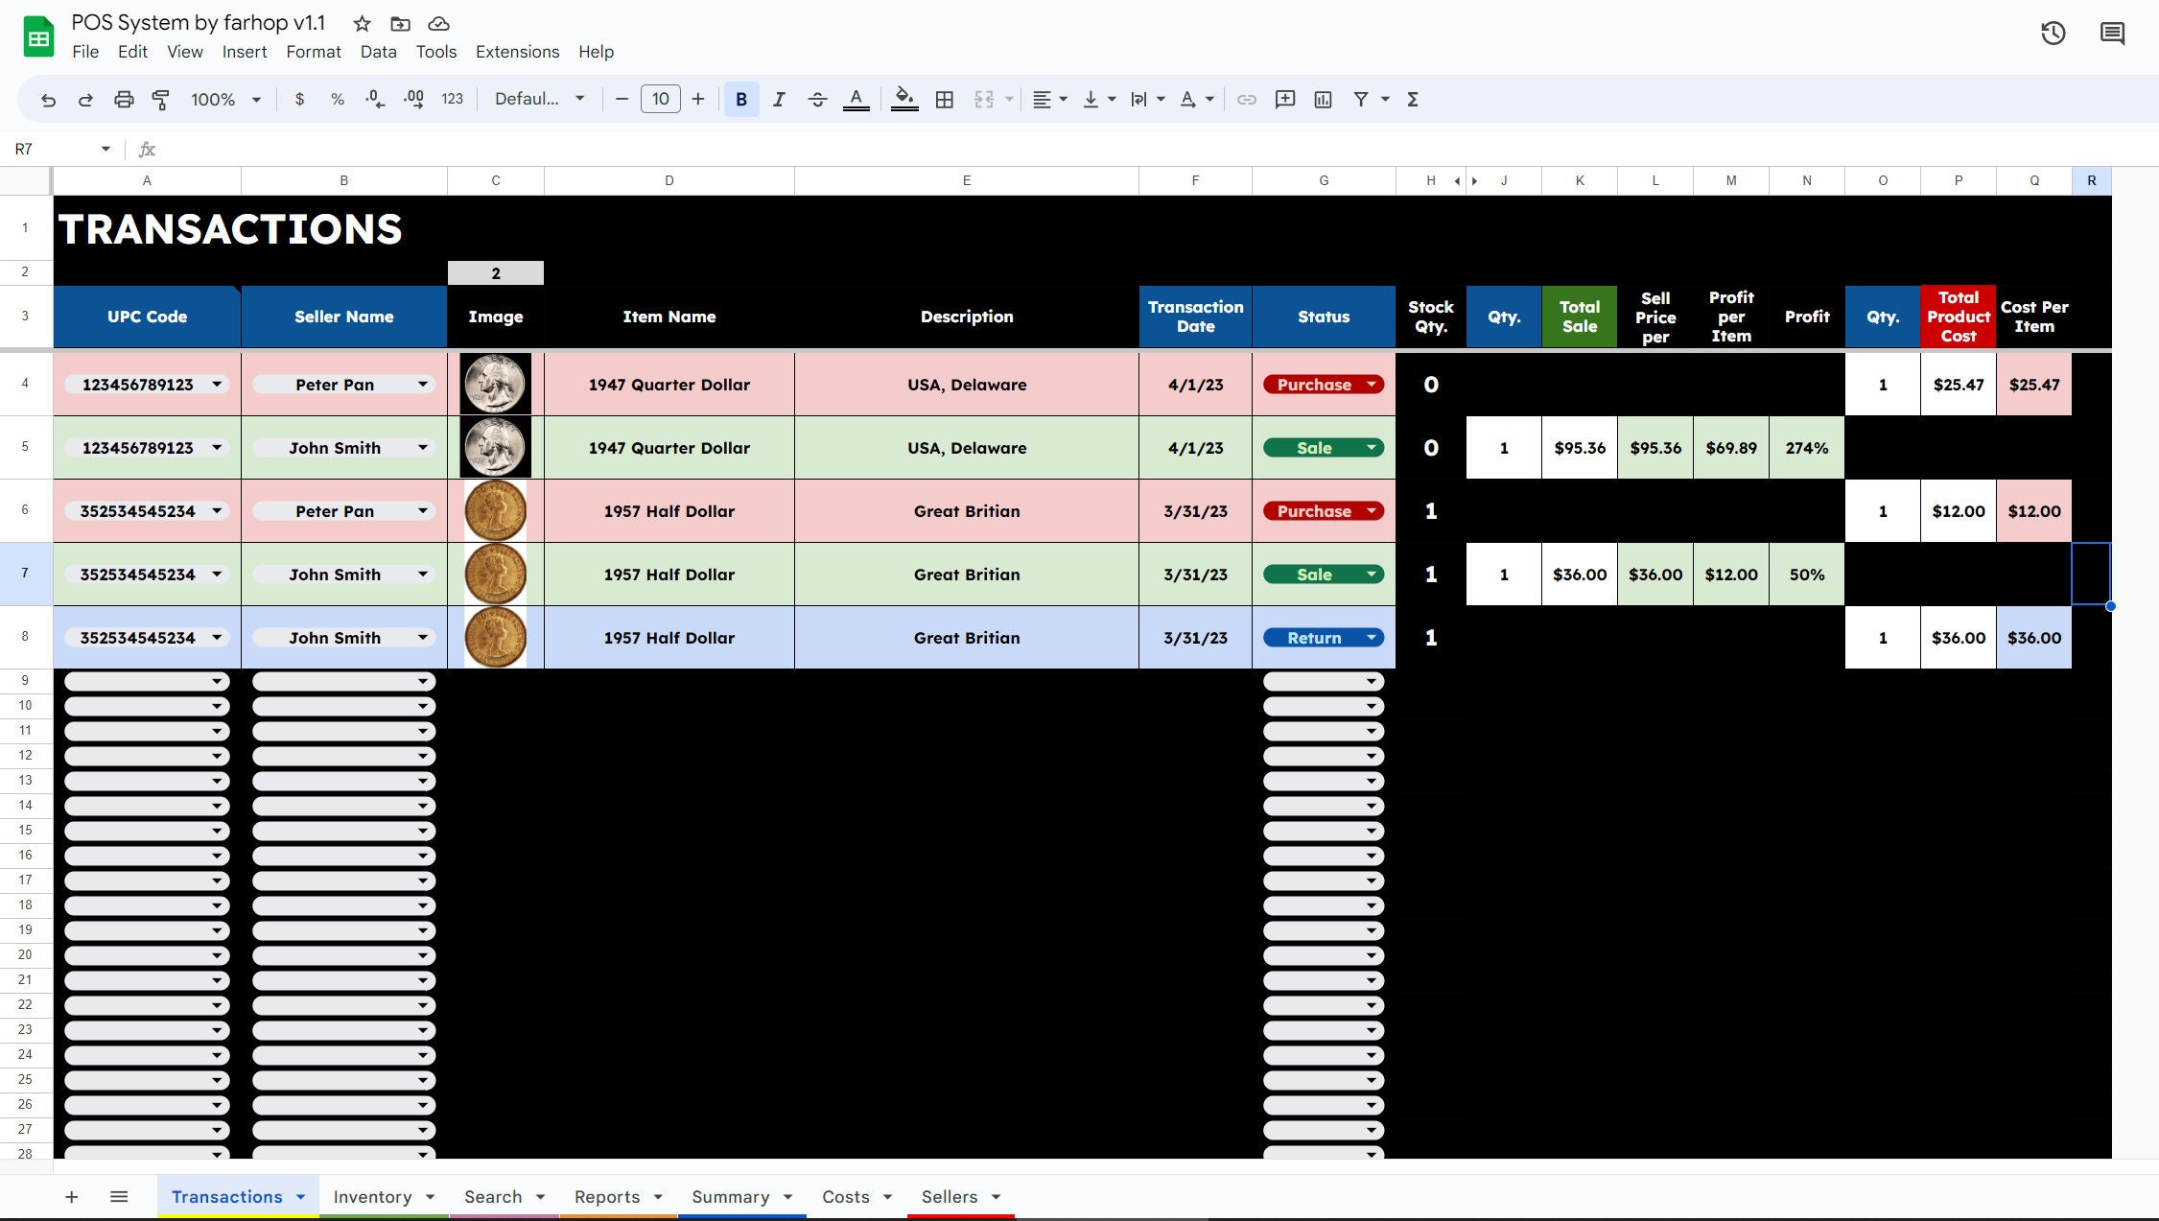Insert a comment using the comment icon
The height and width of the screenshot is (1221, 2159).
click(x=1284, y=99)
